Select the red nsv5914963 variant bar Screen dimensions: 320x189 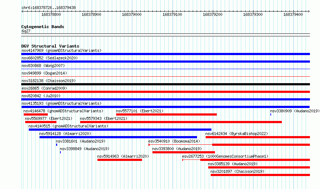coord(120,160)
